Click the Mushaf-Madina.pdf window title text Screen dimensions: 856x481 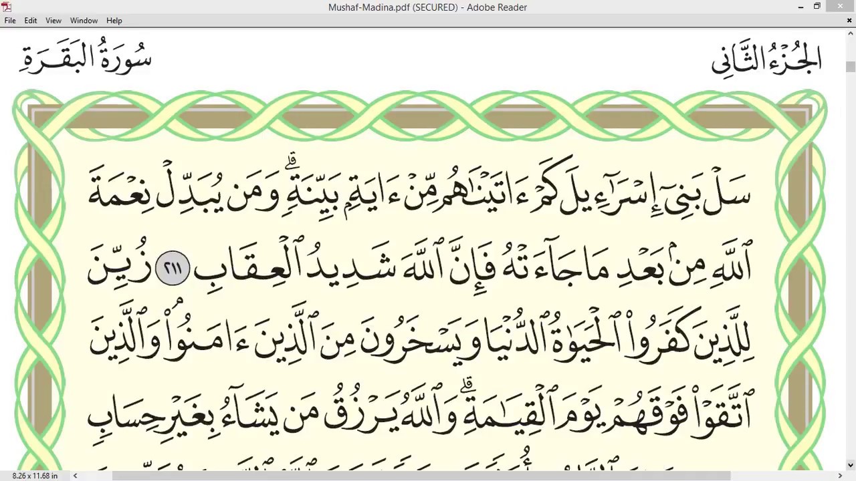tap(427, 7)
